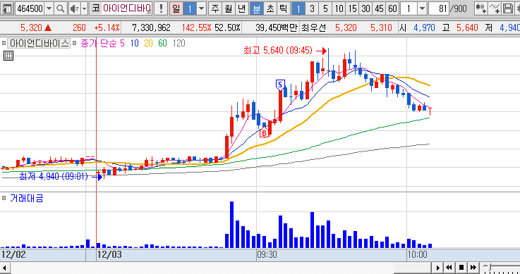Image resolution: width=520 pixels, height=274 pixels.
Task: Toggle the 거래대금 volume indicator checkbox
Action: click(4, 198)
